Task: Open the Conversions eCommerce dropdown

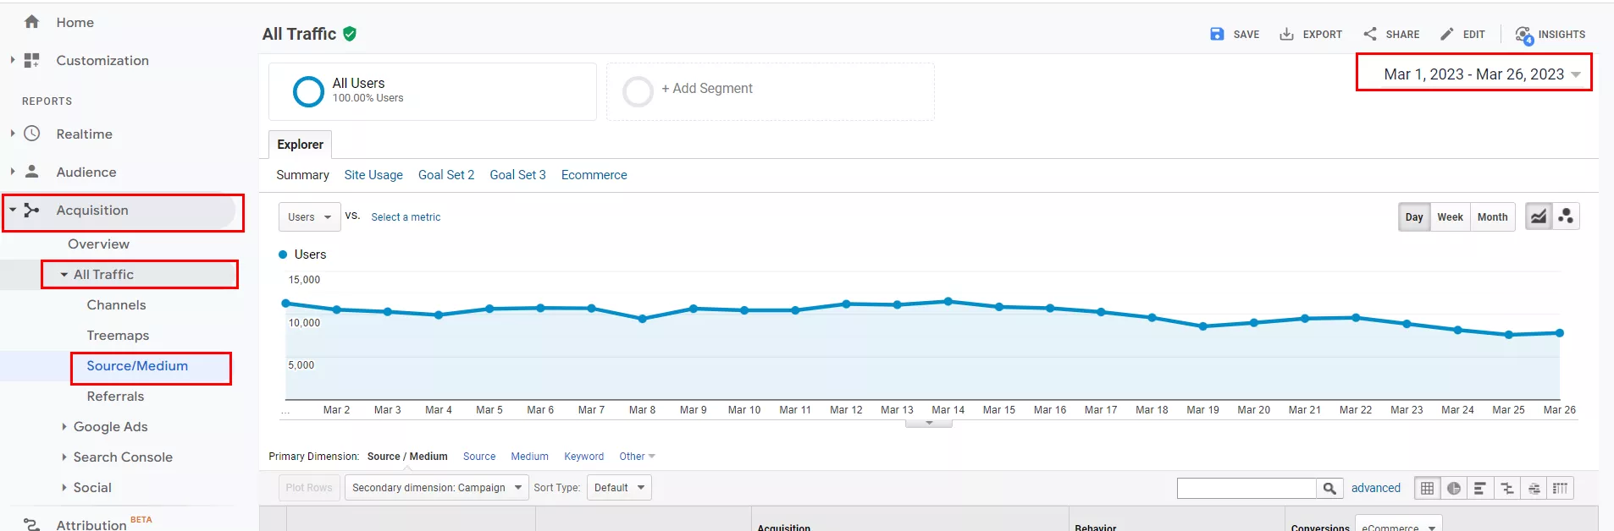Action: pos(1398,524)
